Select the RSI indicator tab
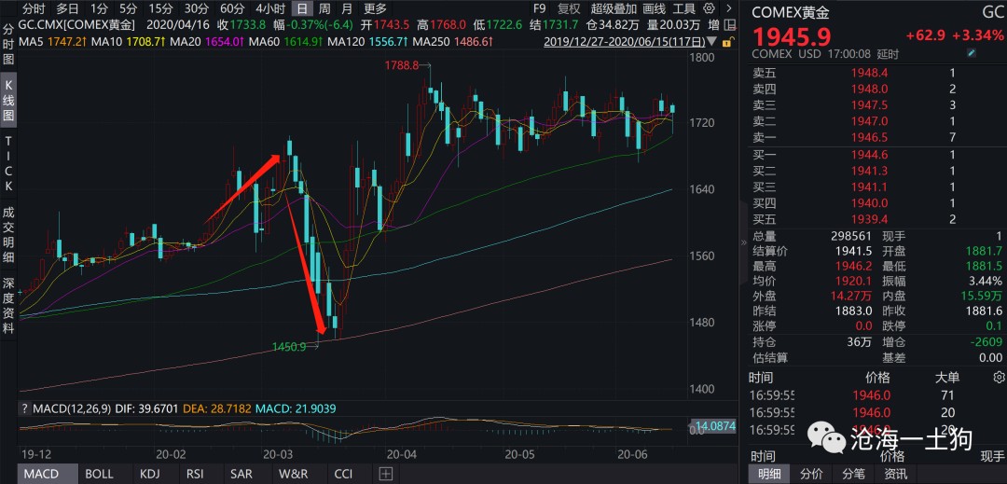The image size is (1007, 484). pyautogui.click(x=195, y=475)
